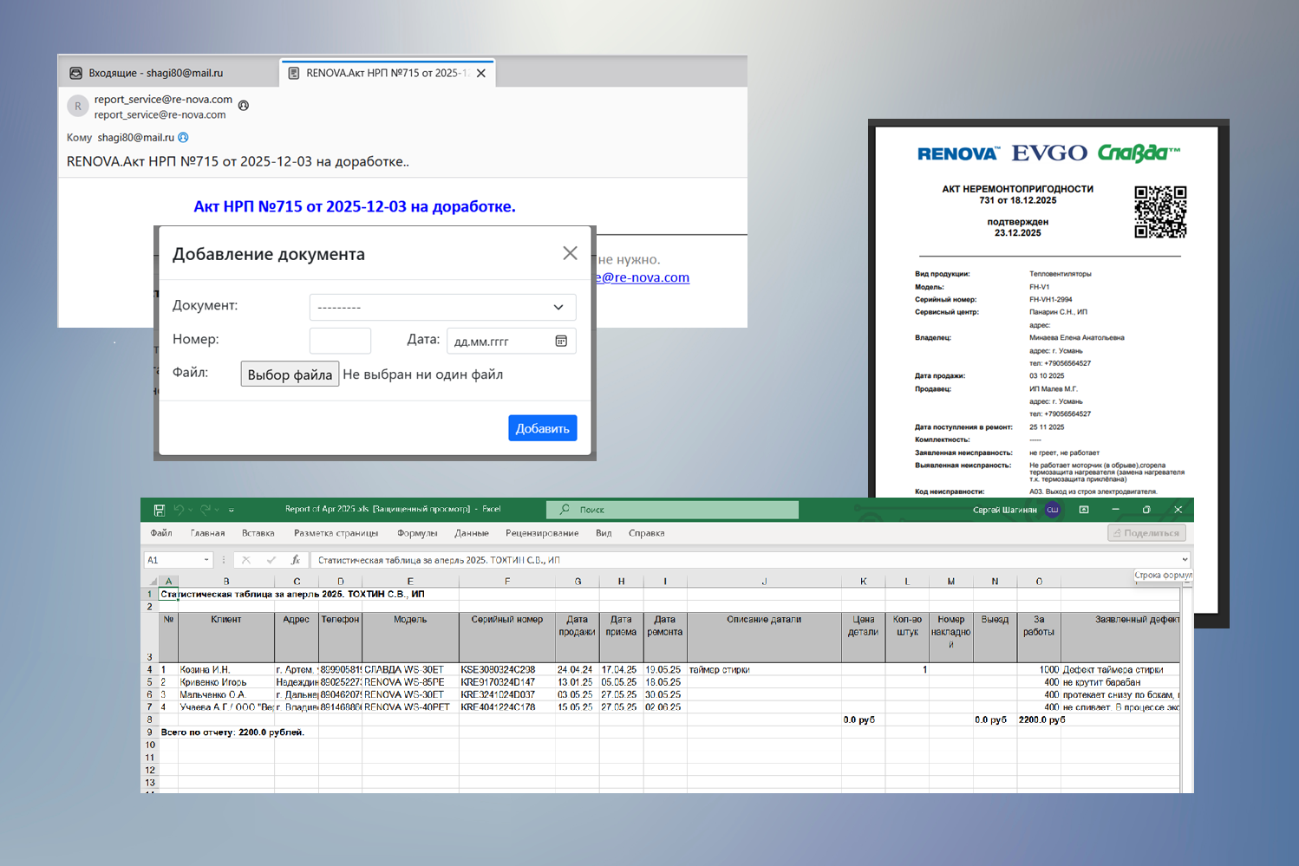Screen dimensions: 1299x866
Task: Click the contact icon beside report_service sender
Action: pyautogui.click(x=244, y=106)
